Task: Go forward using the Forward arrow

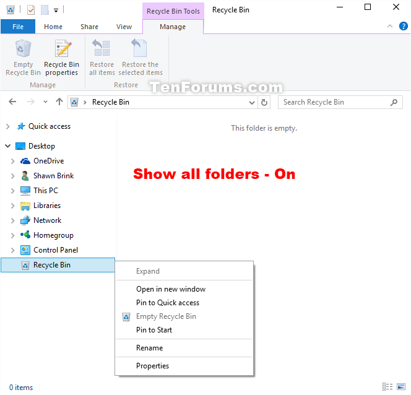Action: 31,102
